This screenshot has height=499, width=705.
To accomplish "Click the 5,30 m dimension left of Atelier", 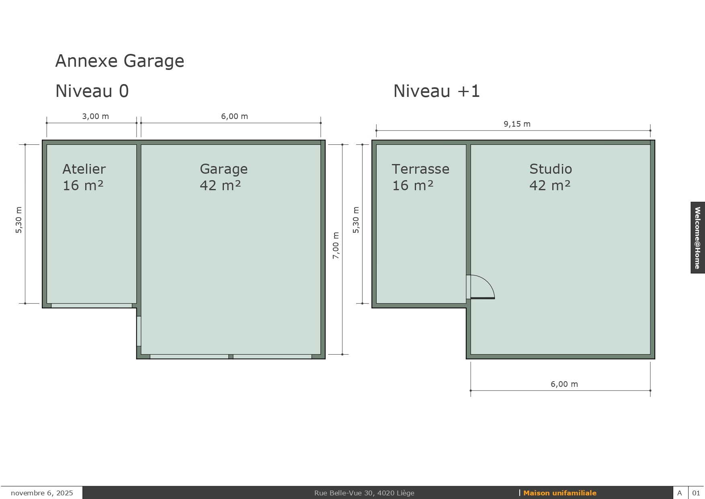I will tap(19, 220).
